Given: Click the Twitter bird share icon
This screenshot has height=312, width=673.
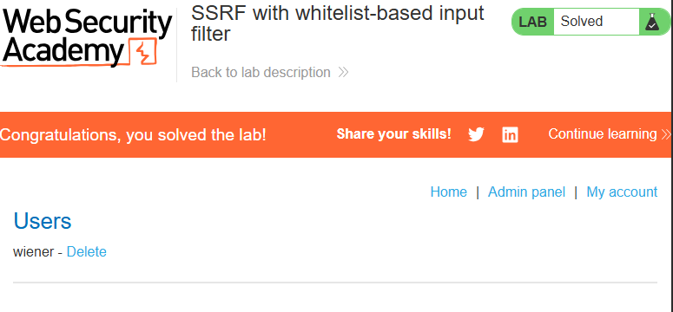Looking at the screenshot, I should click(x=476, y=134).
